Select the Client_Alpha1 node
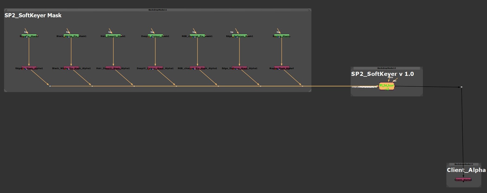 click(x=463, y=180)
